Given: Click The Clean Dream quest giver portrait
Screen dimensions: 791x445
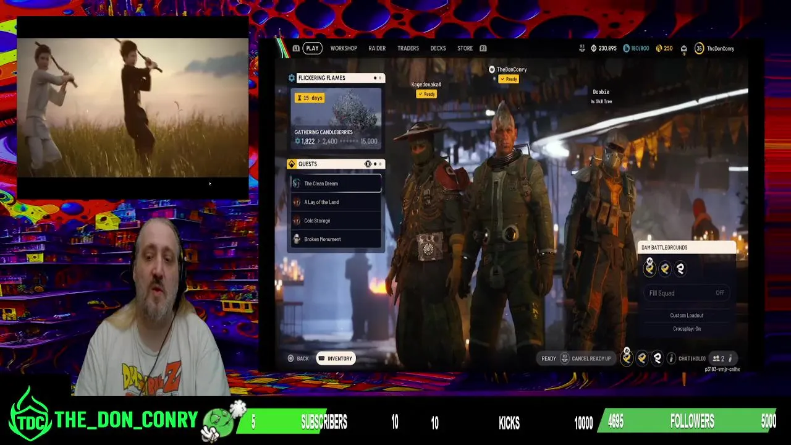Looking at the screenshot, I should pos(297,184).
